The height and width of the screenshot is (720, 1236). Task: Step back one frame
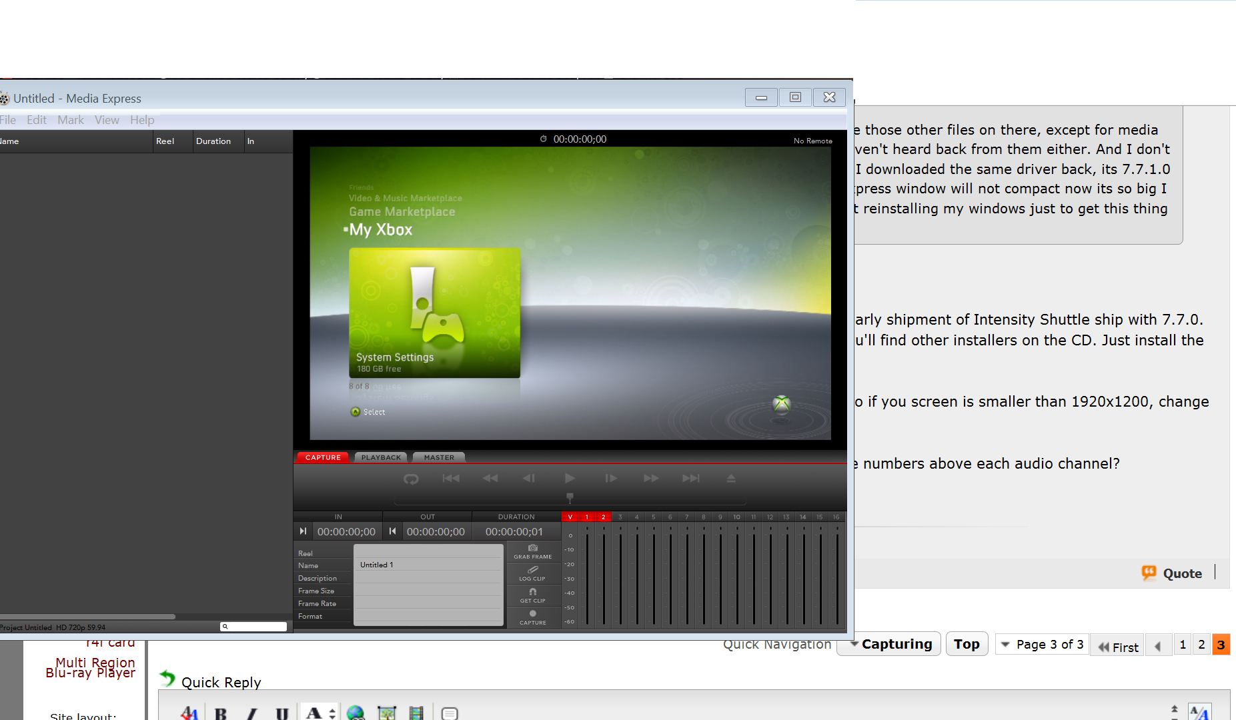(x=529, y=479)
